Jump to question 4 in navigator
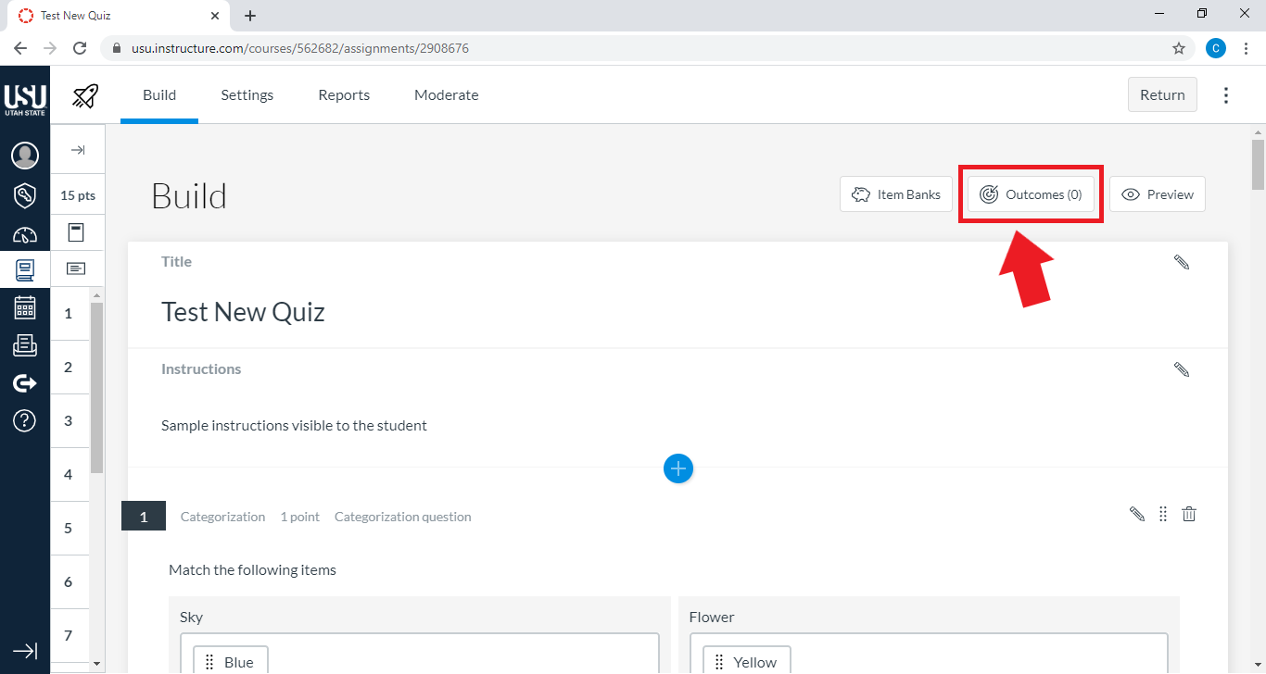 (69, 475)
